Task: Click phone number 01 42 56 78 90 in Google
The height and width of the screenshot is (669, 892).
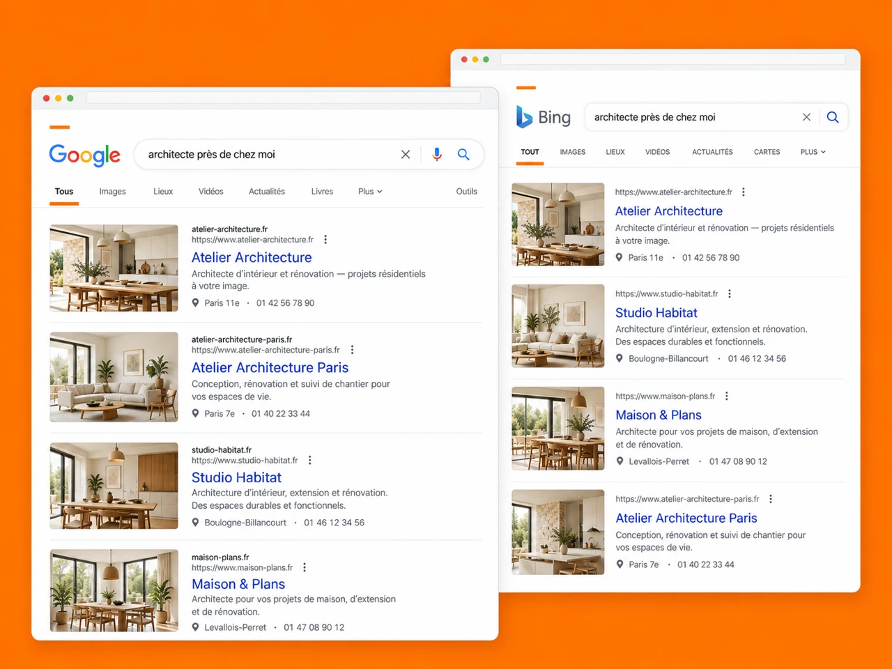Action: point(286,303)
